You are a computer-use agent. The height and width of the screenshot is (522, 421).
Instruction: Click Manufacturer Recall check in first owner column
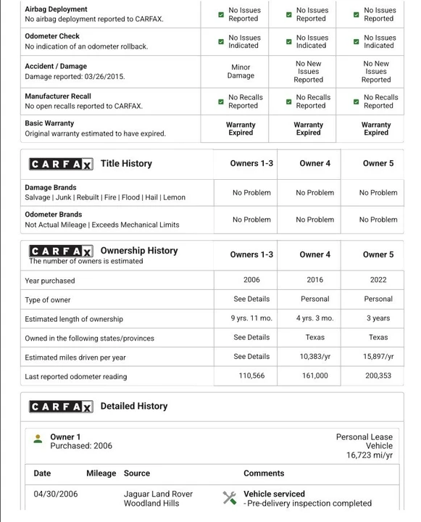[221, 101]
